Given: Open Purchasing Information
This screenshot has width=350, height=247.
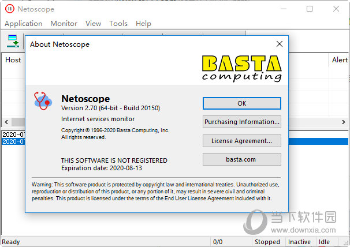Looking at the screenshot, I should (x=242, y=122).
